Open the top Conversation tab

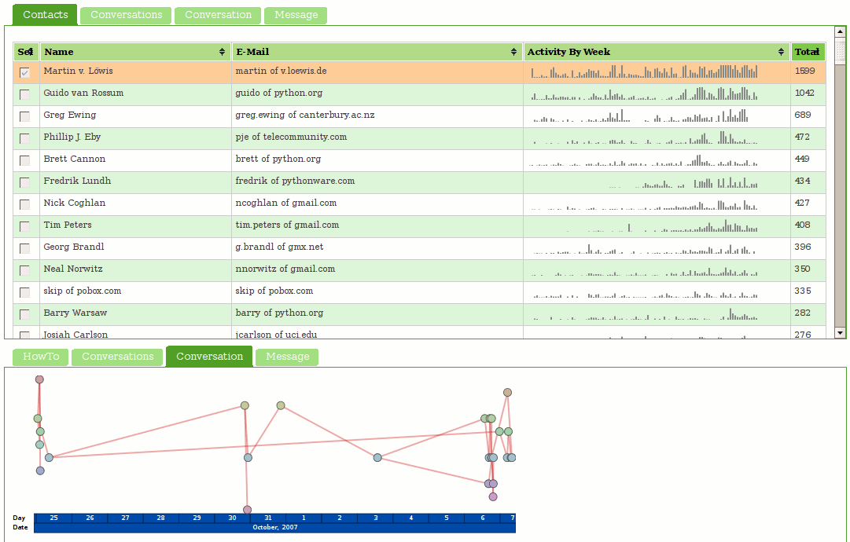tap(218, 15)
